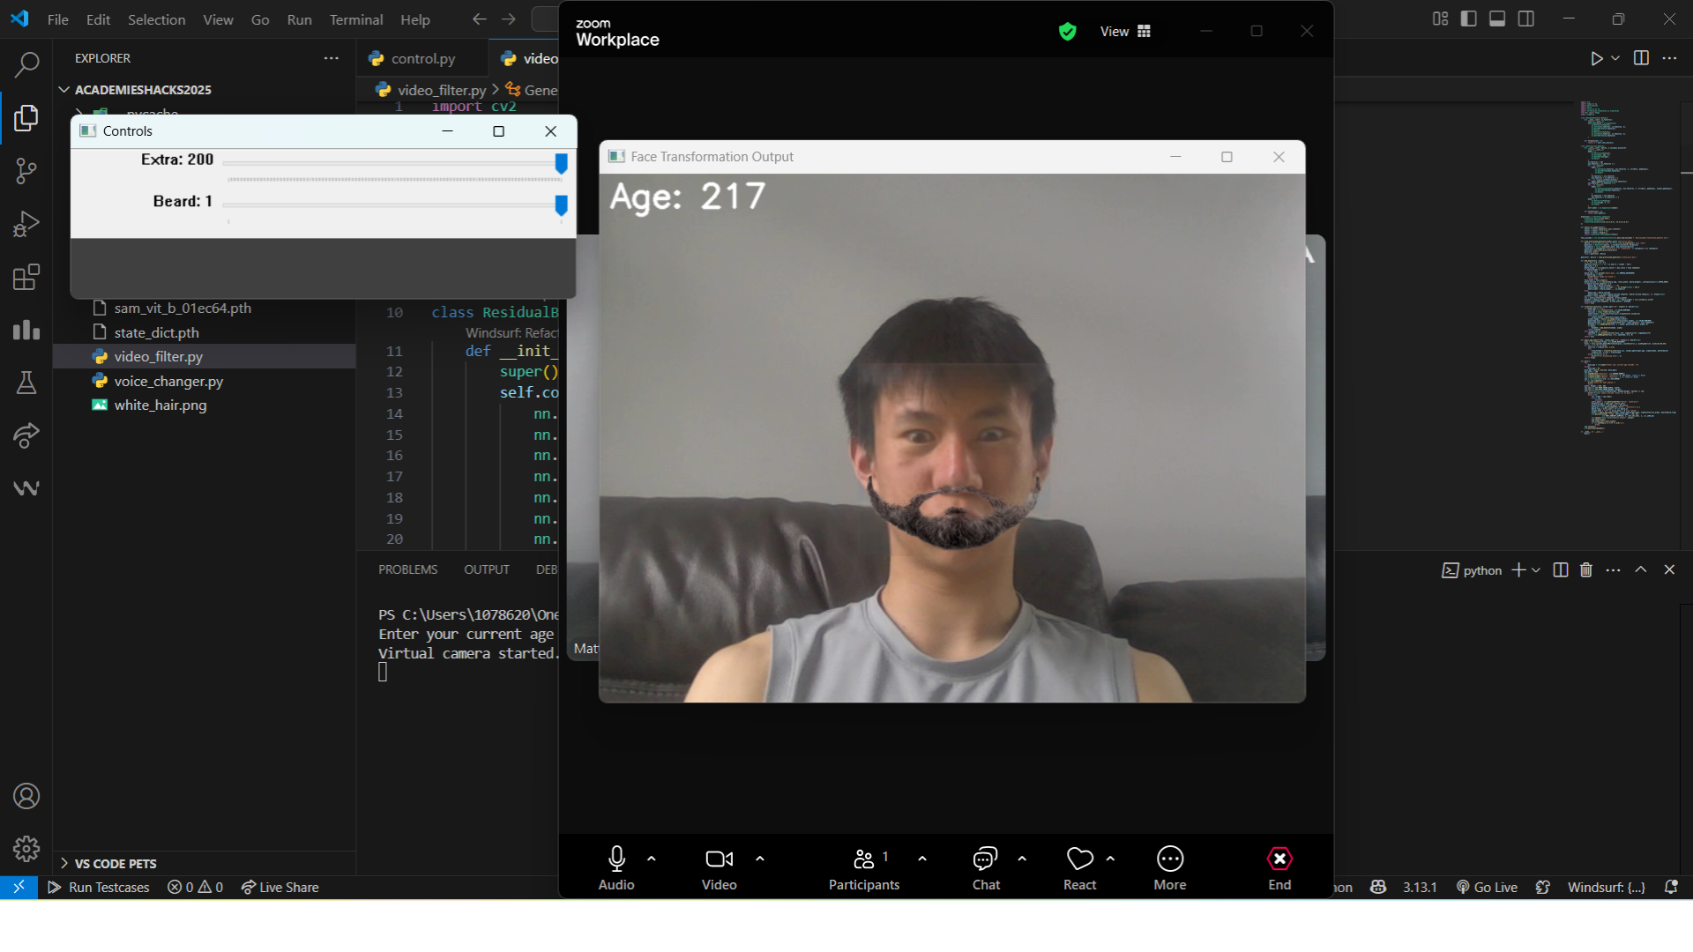The width and height of the screenshot is (1693, 952).
Task: Open the Extensions view
Action: pyautogui.click(x=26, y=277)
